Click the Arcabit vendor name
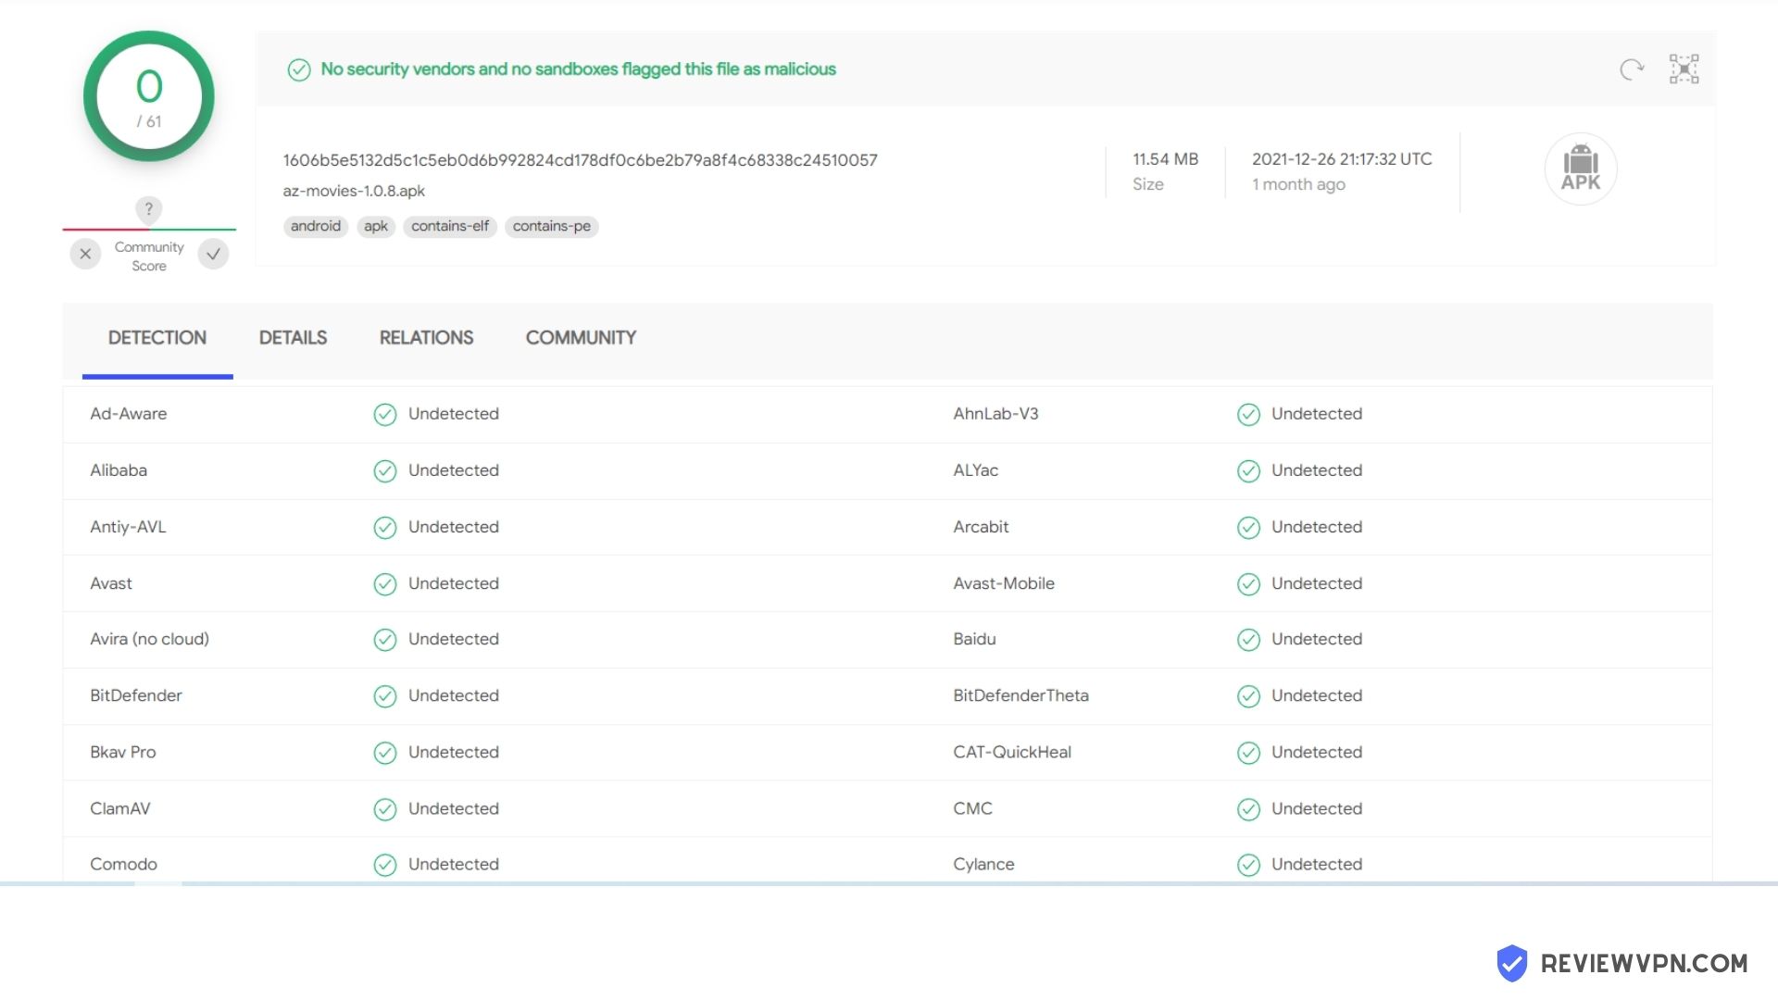Screen dimensions: 1778x1000 pyautogui.click(x=981, y=527)
